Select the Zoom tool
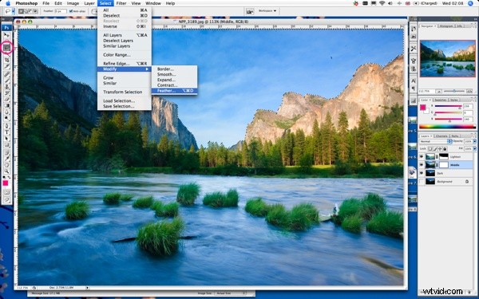The image size is (479, 299). (6, 171)
